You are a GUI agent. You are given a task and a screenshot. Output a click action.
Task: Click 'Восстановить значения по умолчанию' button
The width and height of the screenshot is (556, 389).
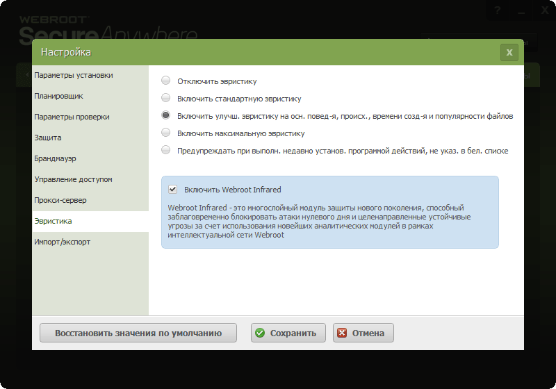pyautogui.click(x=138, y=333)
